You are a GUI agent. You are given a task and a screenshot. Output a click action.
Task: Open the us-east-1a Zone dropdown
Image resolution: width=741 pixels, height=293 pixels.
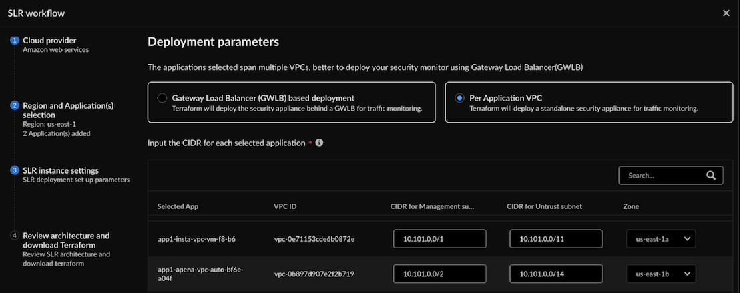click(x=660, y=239)
